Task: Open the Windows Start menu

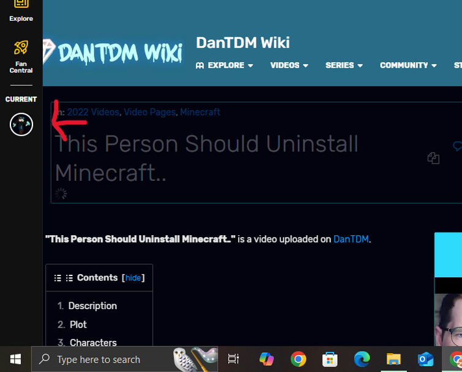Action: click(x=15, y=359)
